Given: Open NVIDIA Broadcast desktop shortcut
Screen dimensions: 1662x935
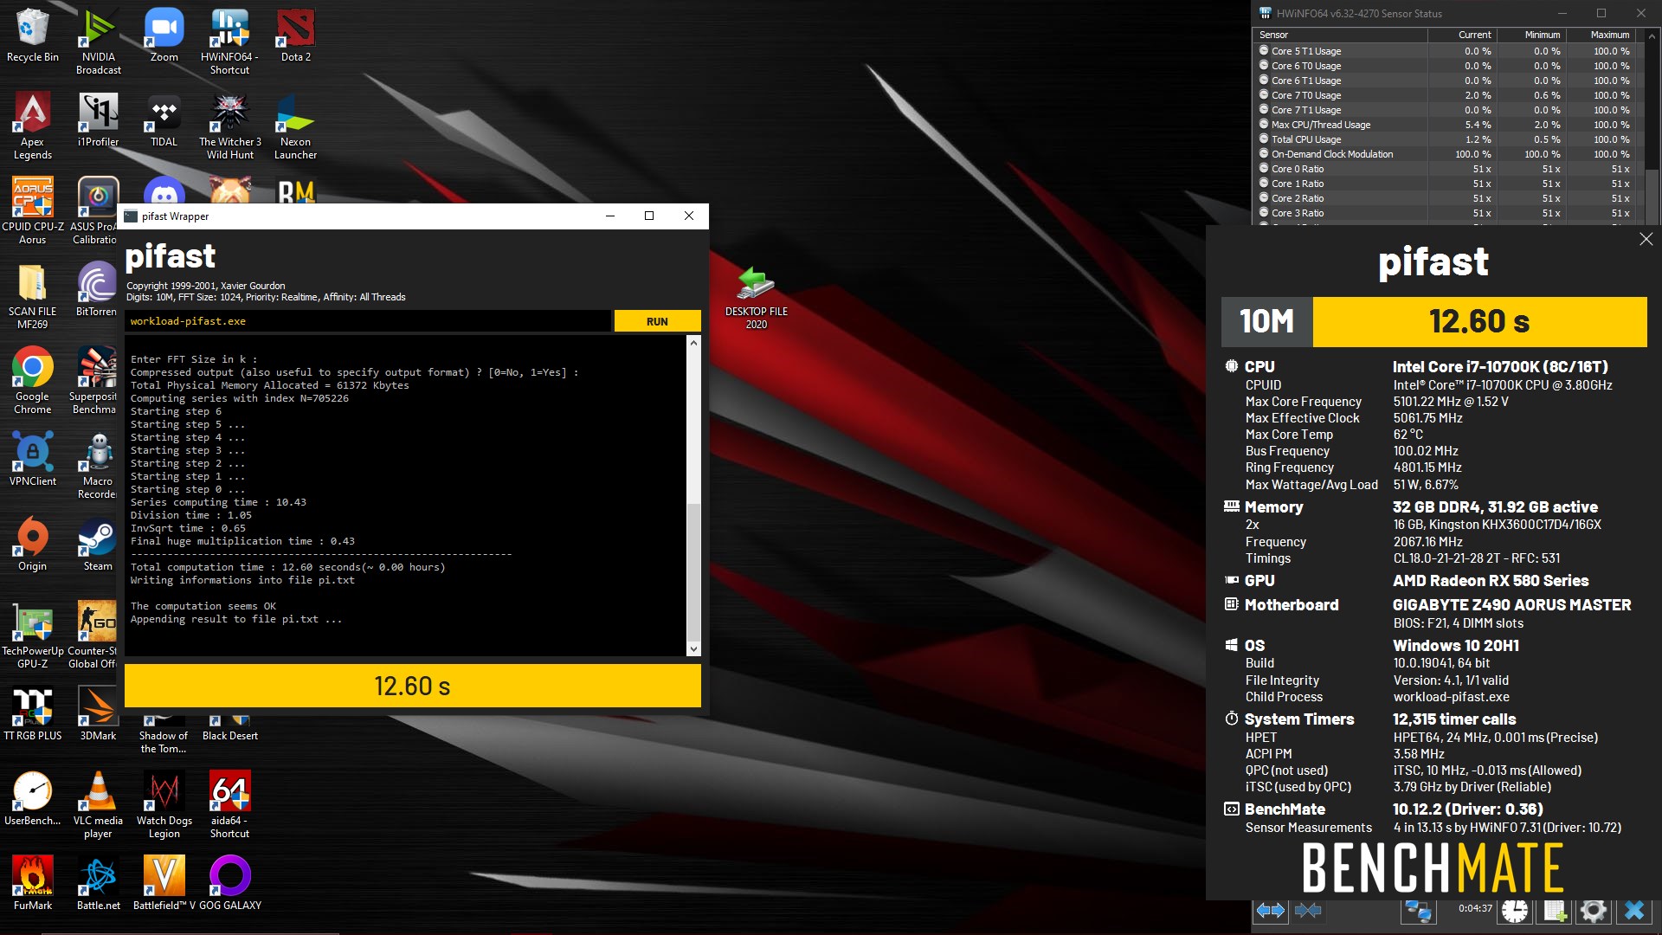Looking at the screenshot, I should tap(99, 42).
